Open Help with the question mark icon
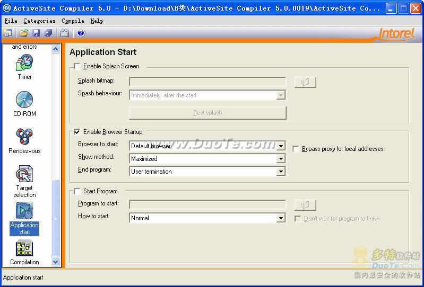Screen dimensions: 424x287 pos(81,33)
